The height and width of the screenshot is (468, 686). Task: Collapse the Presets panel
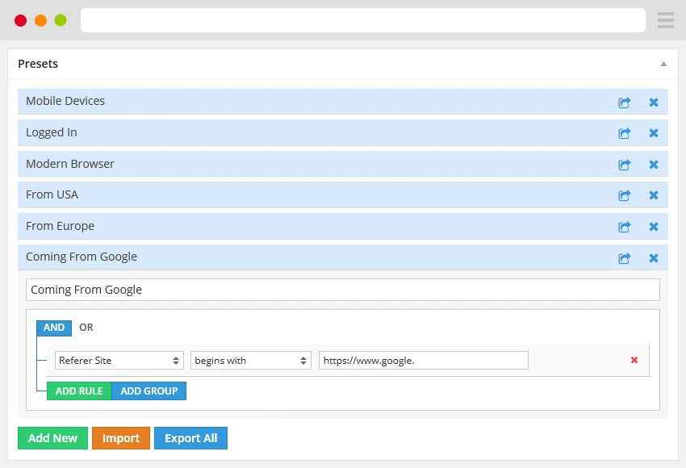[x=663, y=64]
